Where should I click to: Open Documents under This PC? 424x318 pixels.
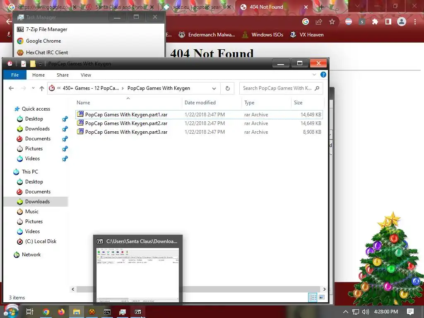pyautogui.click(x=38, y=192)
